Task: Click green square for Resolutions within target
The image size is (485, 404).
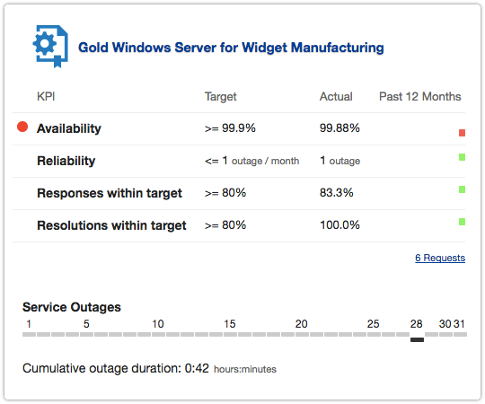Action: tap(463, 222)
